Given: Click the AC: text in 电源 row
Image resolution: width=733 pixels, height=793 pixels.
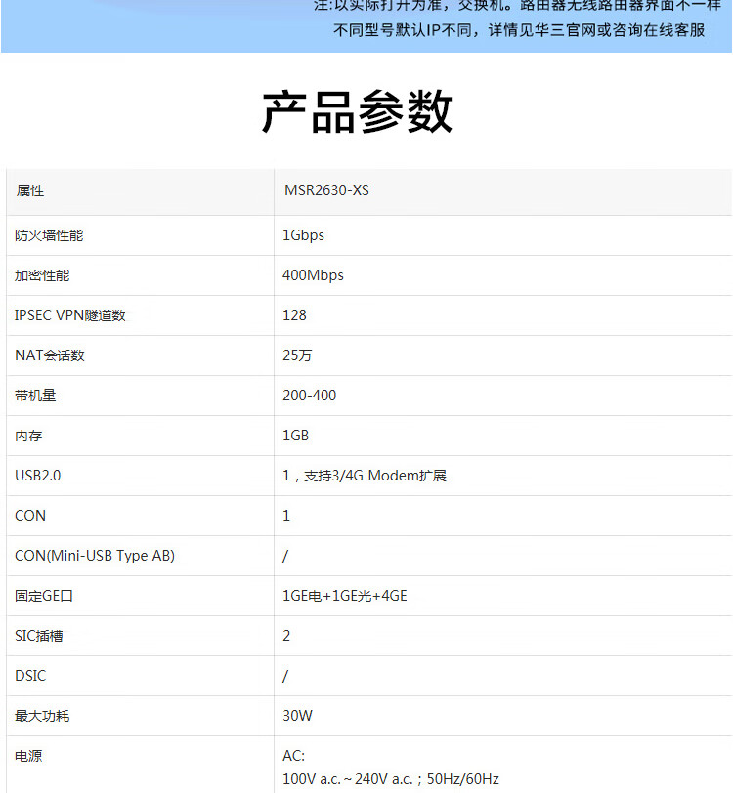Looking at the screenshot, I should [293, 756].
